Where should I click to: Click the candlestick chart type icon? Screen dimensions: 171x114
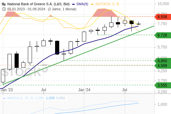point(3,4)
